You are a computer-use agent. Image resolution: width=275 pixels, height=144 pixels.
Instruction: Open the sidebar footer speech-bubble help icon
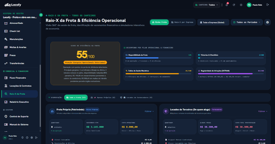(x=23, y=138)
